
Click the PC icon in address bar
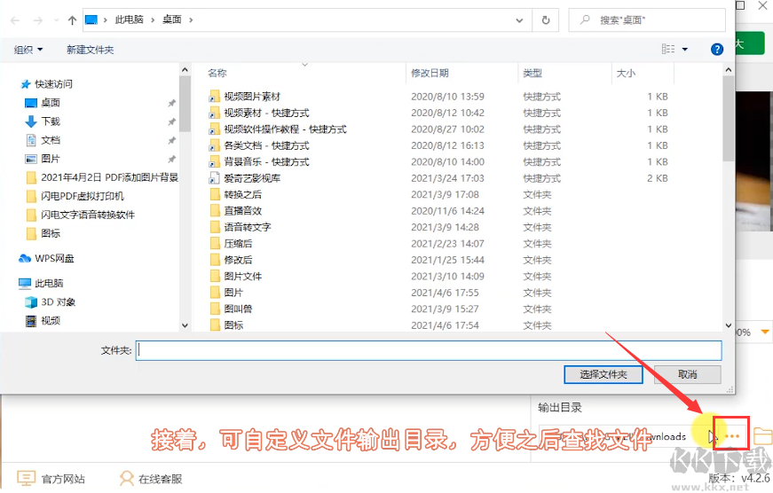(x=91, y=20)
